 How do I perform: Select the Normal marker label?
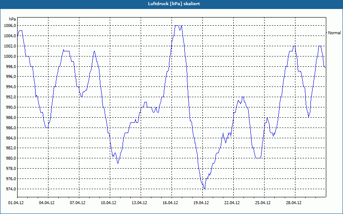coord(334,33)
